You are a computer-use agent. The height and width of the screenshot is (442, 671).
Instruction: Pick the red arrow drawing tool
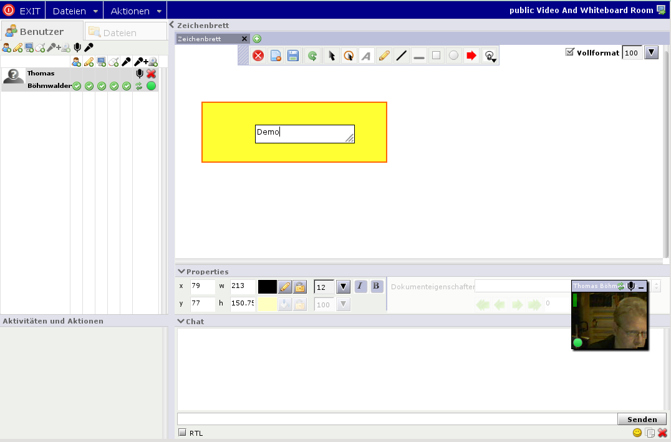(x=471, y=56)
